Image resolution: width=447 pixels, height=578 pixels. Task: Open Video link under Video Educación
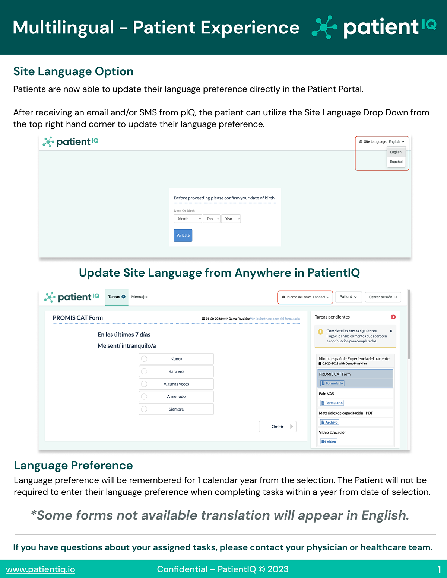[329, 441]
